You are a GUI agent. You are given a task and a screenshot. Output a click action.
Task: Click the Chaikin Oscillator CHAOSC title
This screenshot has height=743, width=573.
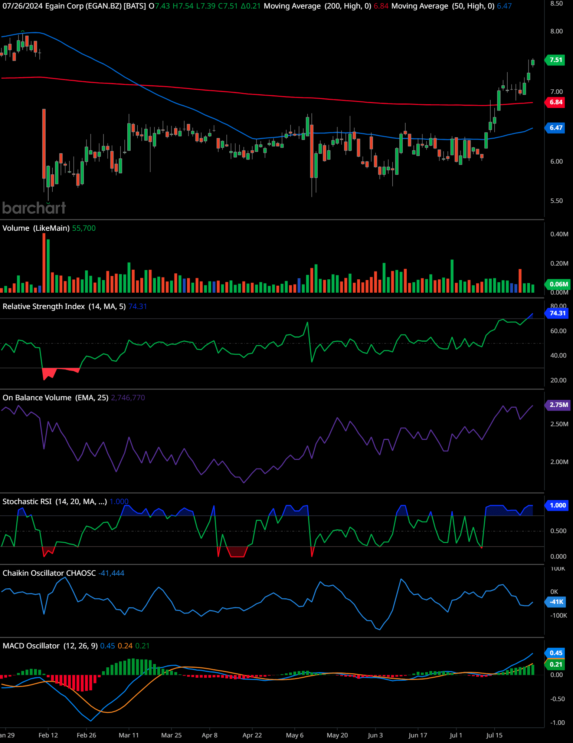coord(49,573)
